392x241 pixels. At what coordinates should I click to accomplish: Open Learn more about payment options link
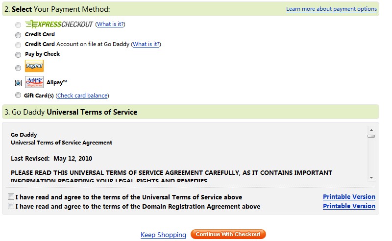click(331, 9)
